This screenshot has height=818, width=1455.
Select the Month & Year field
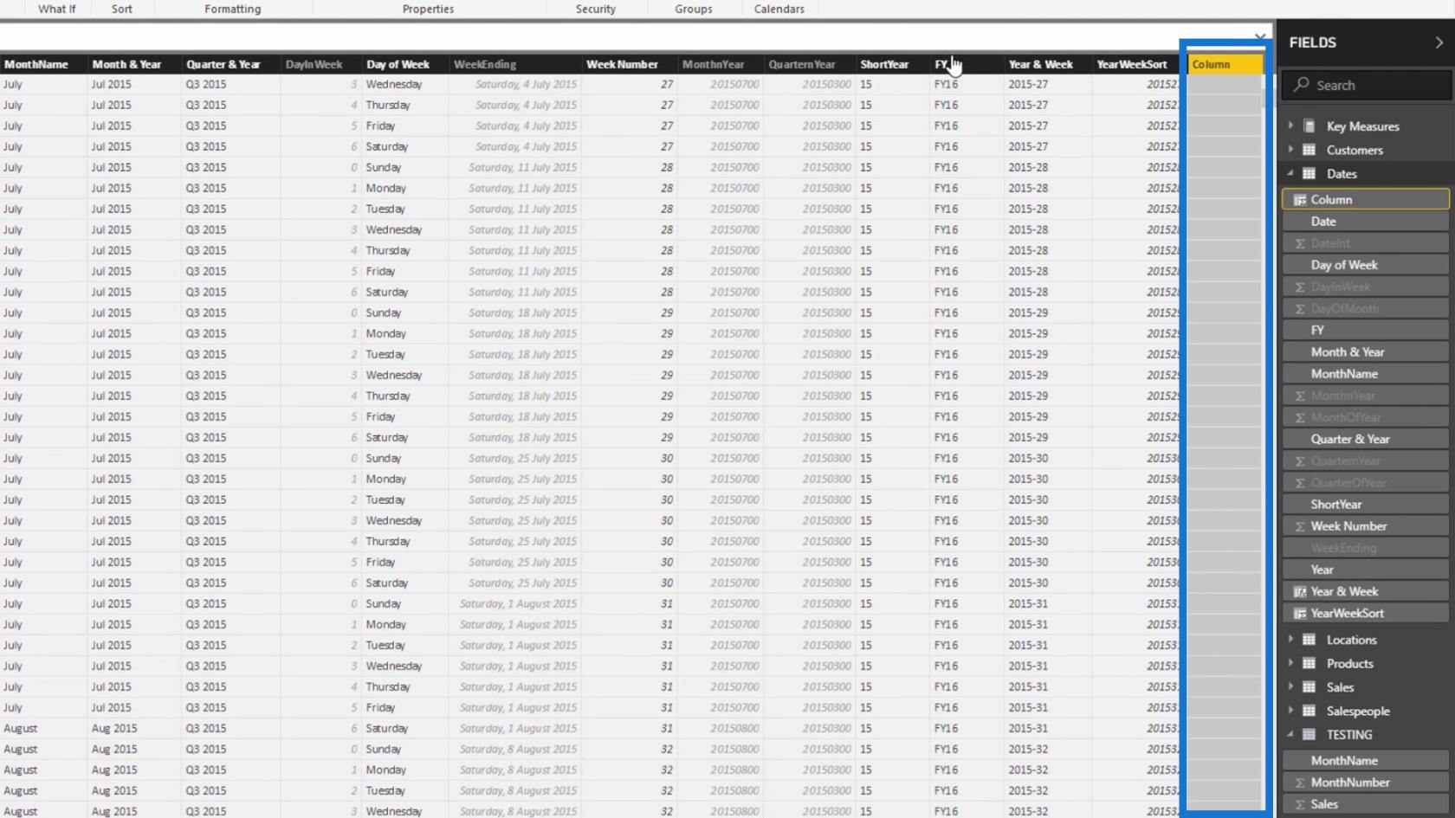(1366, 351)
